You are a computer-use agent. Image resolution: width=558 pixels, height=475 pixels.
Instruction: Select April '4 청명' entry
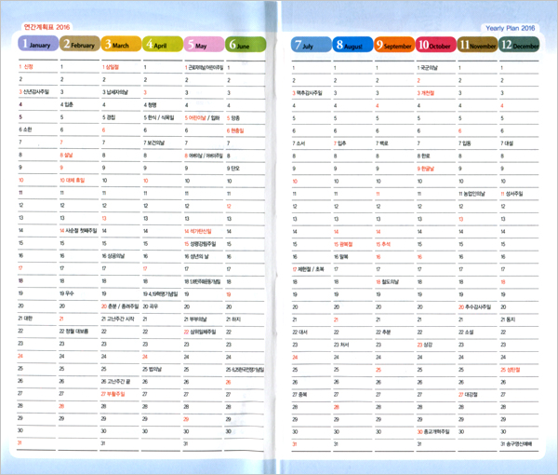pyautogui.click(x=150, y=105)
